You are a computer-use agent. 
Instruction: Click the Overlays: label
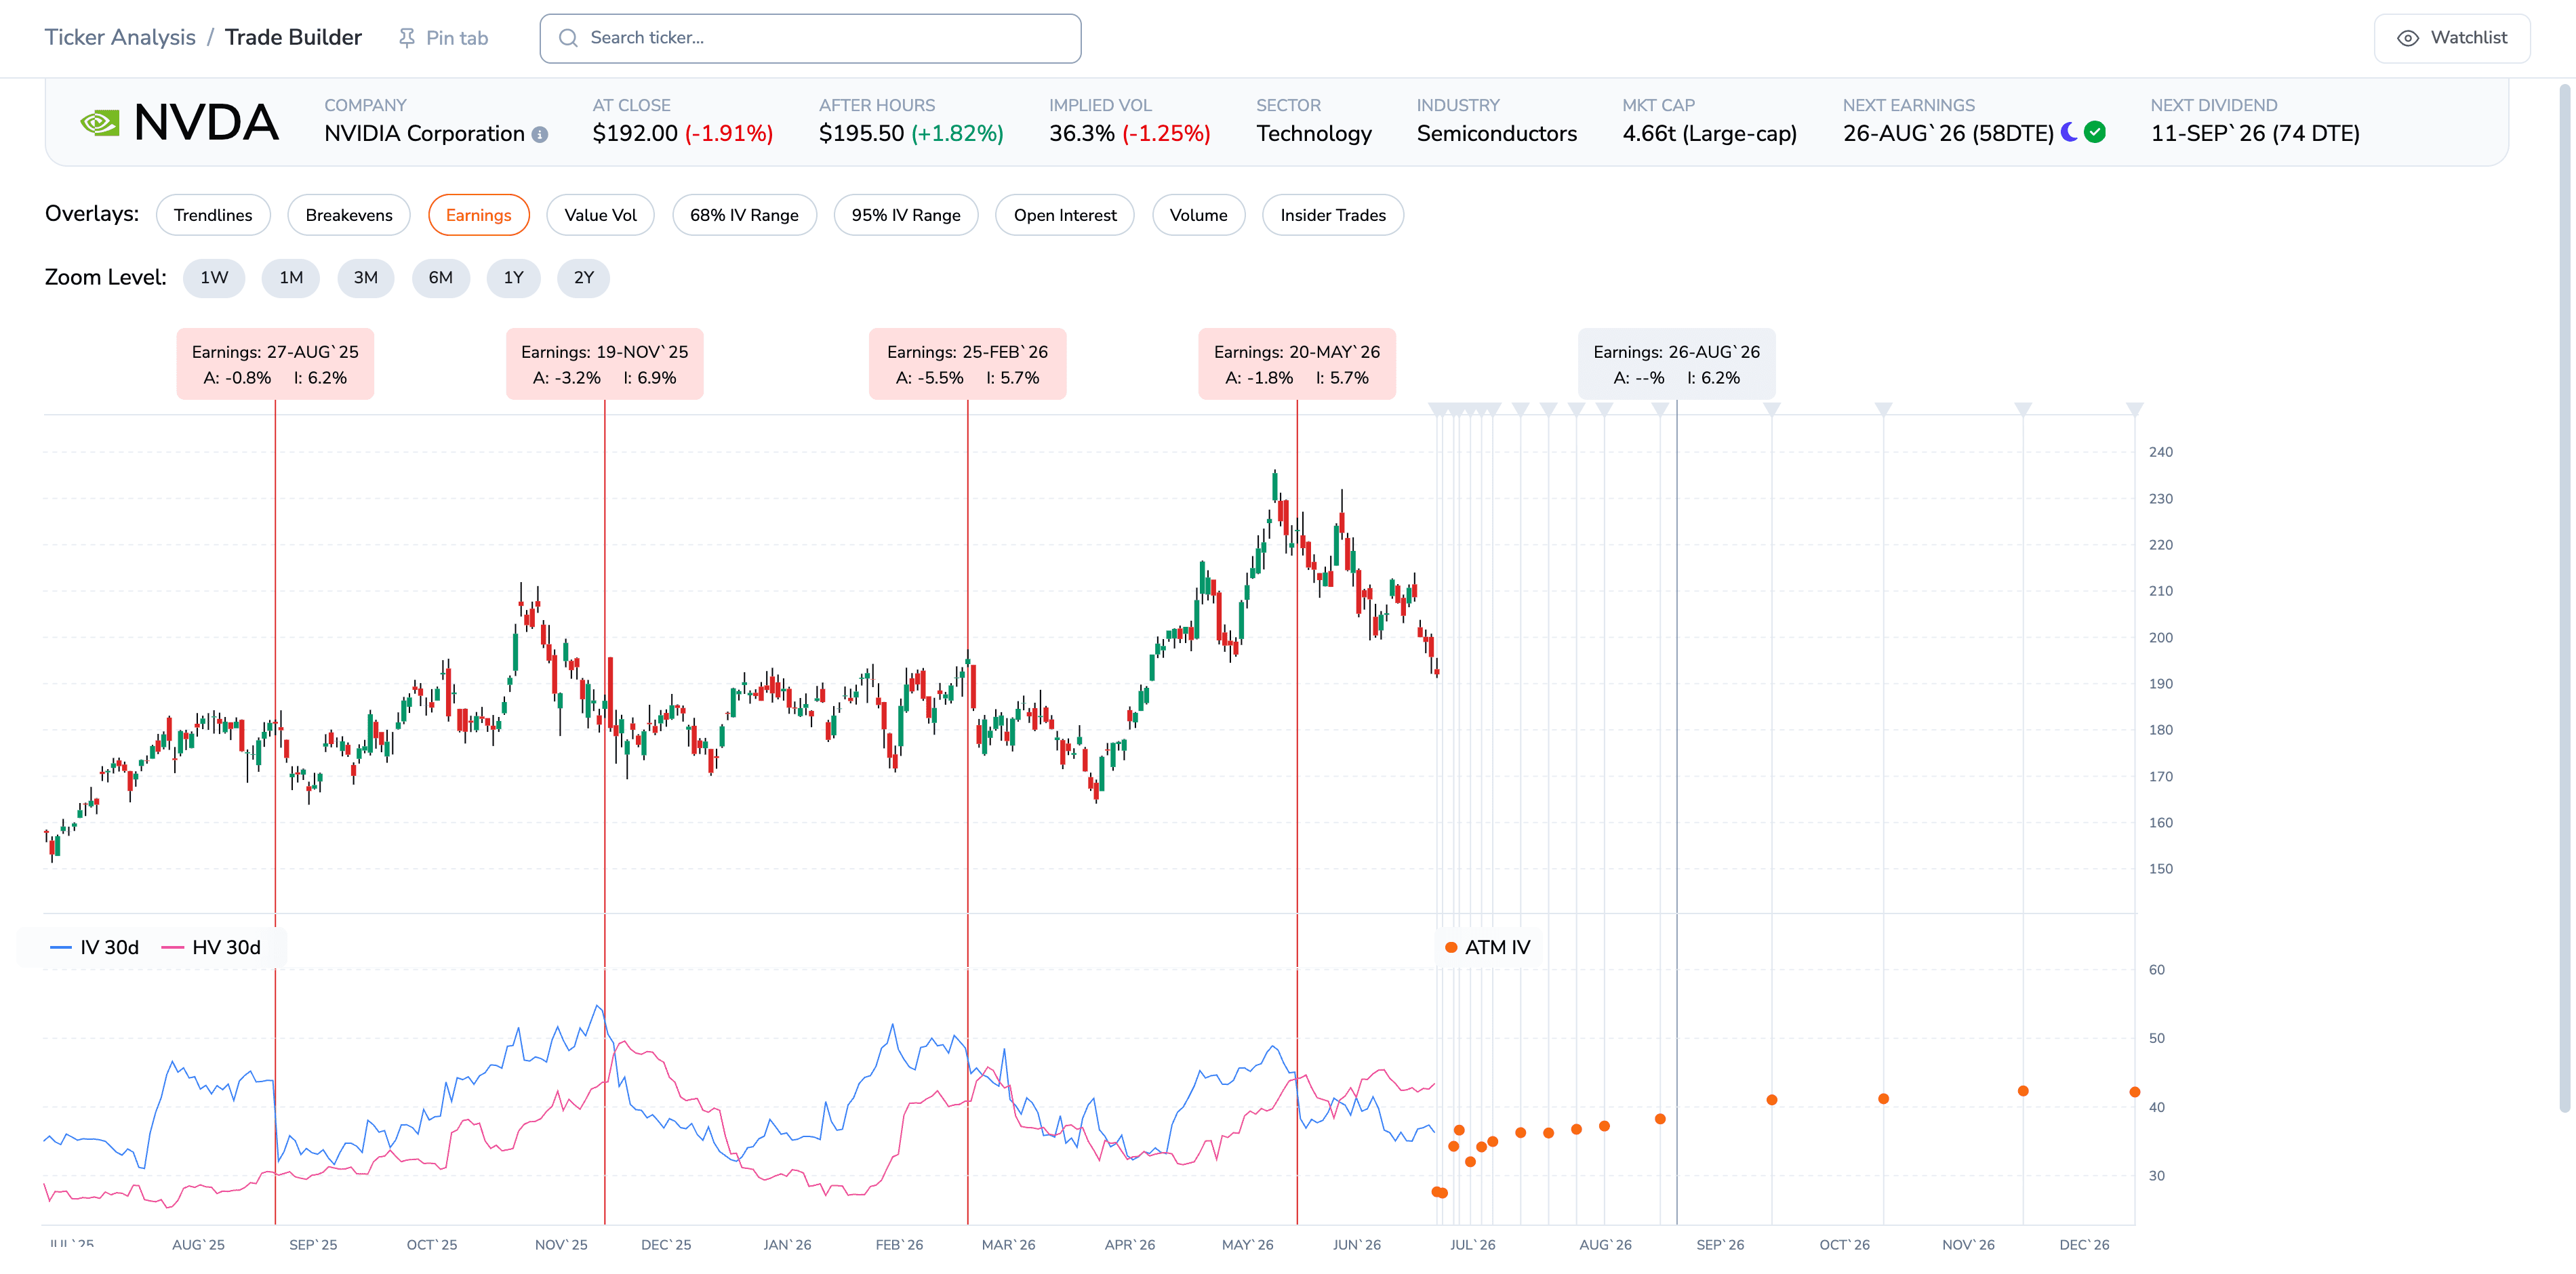point(92,214)
